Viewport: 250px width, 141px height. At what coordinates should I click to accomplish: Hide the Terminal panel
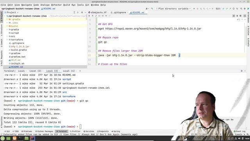[x=245, y=71]
